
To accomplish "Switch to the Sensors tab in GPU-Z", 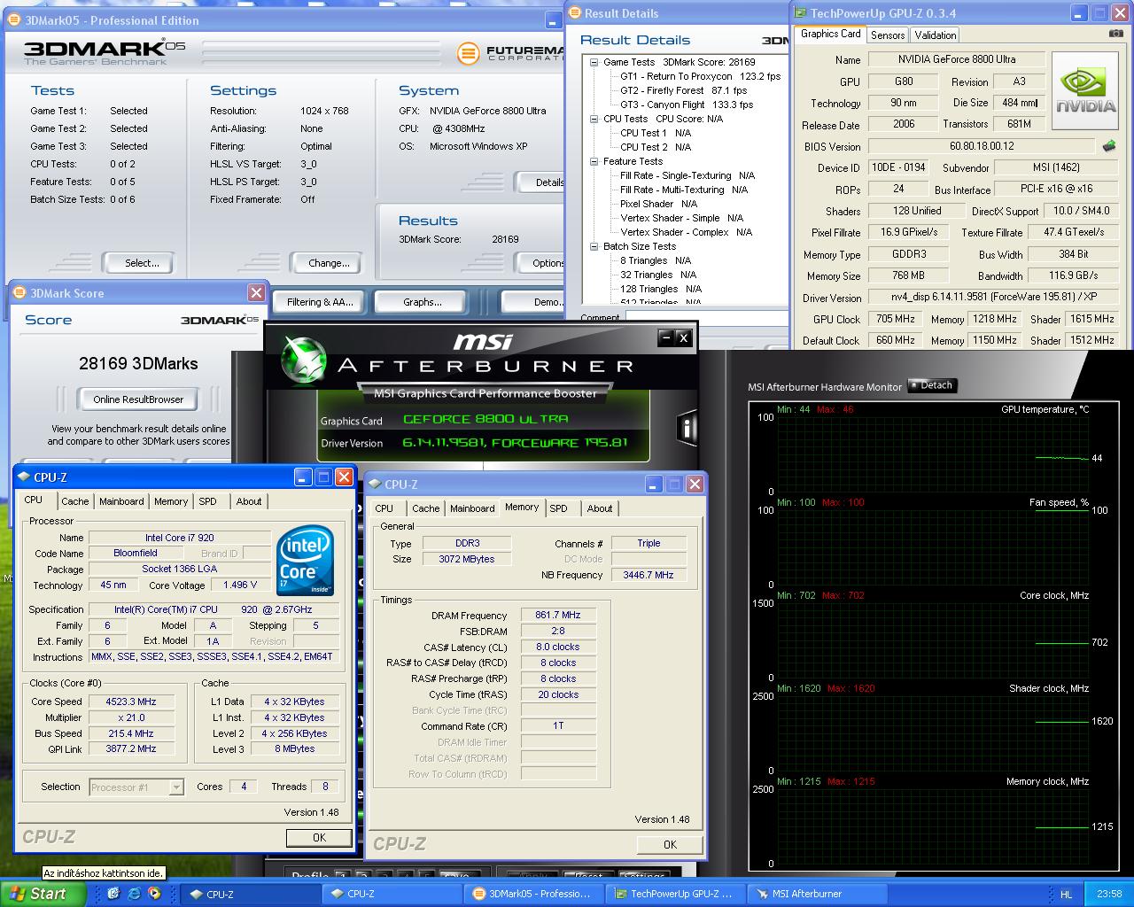I will pyautogui.click(x=887, y=35).
